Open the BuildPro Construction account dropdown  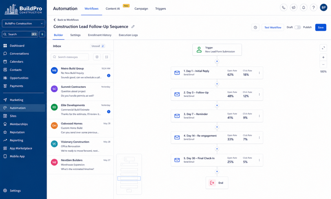pos(23,23)
